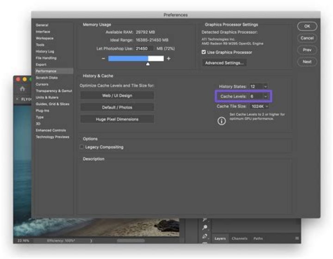The height and width of the screenshot is (259, 333).
Task: Click the info icon beside the cache hint
Action: point(221,121)
